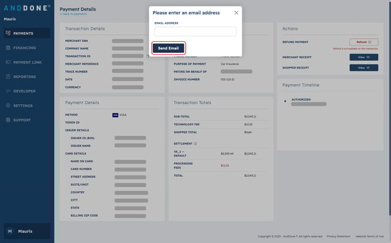Image resolution: width=391 pixels, height=243 pixels.
Task: Open the Privacy Statement link
Action: 338,236
